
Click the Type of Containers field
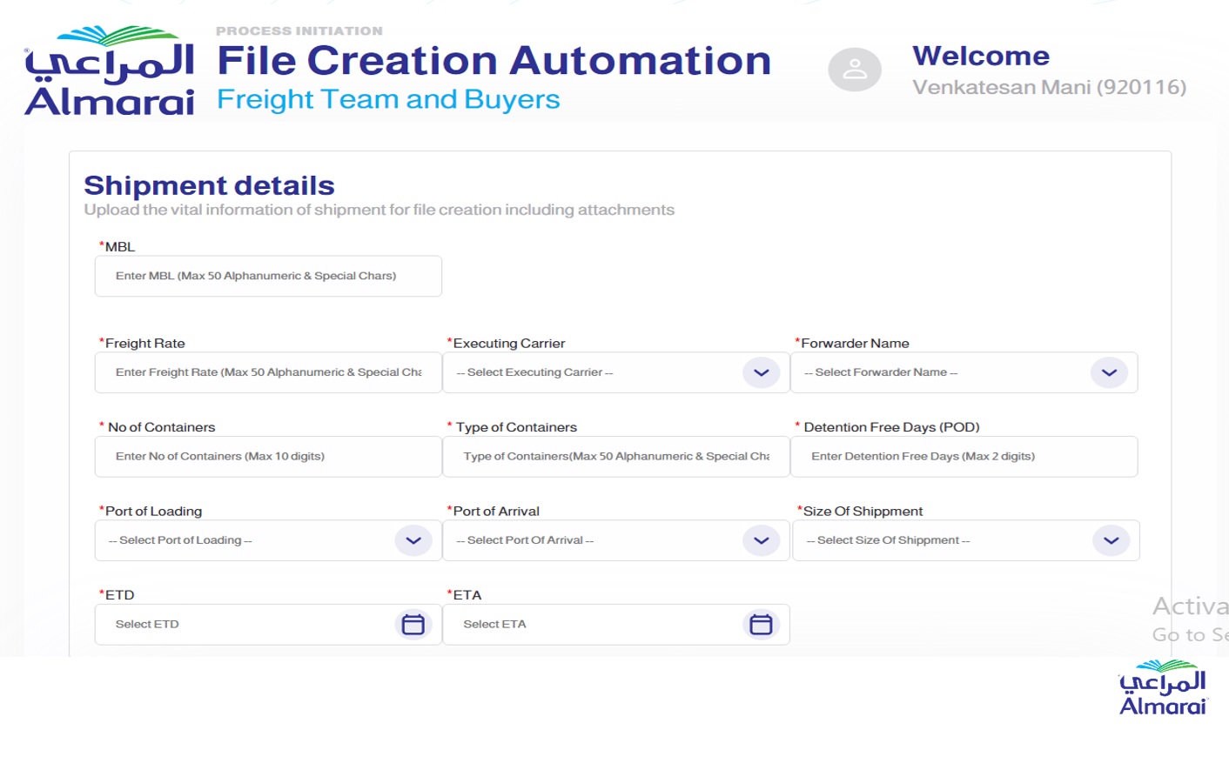coord(616,457)
